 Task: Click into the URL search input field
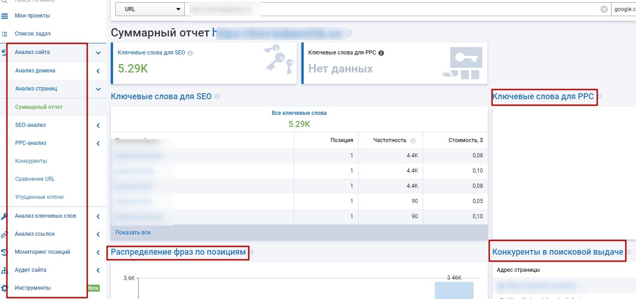click(x=392, y=9)
